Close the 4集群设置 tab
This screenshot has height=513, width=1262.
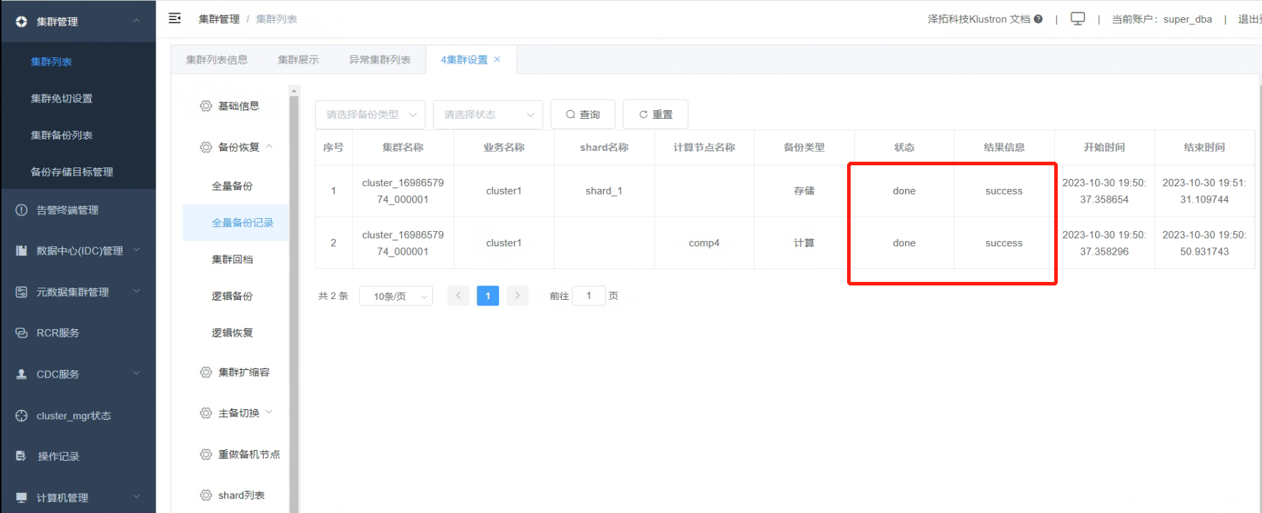tap(497, 59)
